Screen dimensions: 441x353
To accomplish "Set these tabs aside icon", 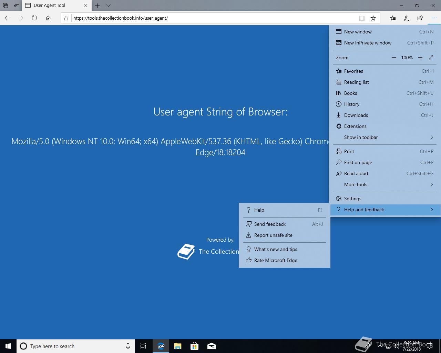I will [x=17, y=6].
